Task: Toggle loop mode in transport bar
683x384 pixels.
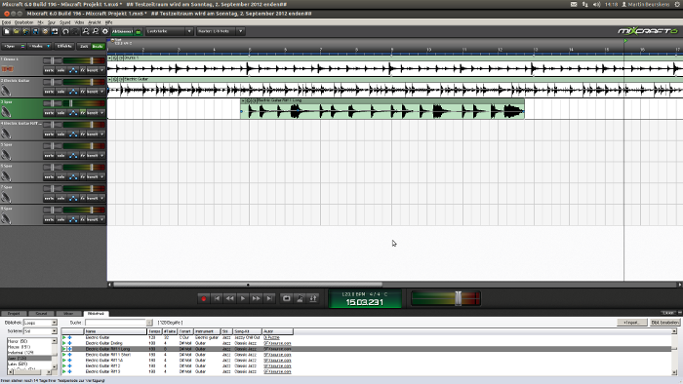Action: click(286, 298)
